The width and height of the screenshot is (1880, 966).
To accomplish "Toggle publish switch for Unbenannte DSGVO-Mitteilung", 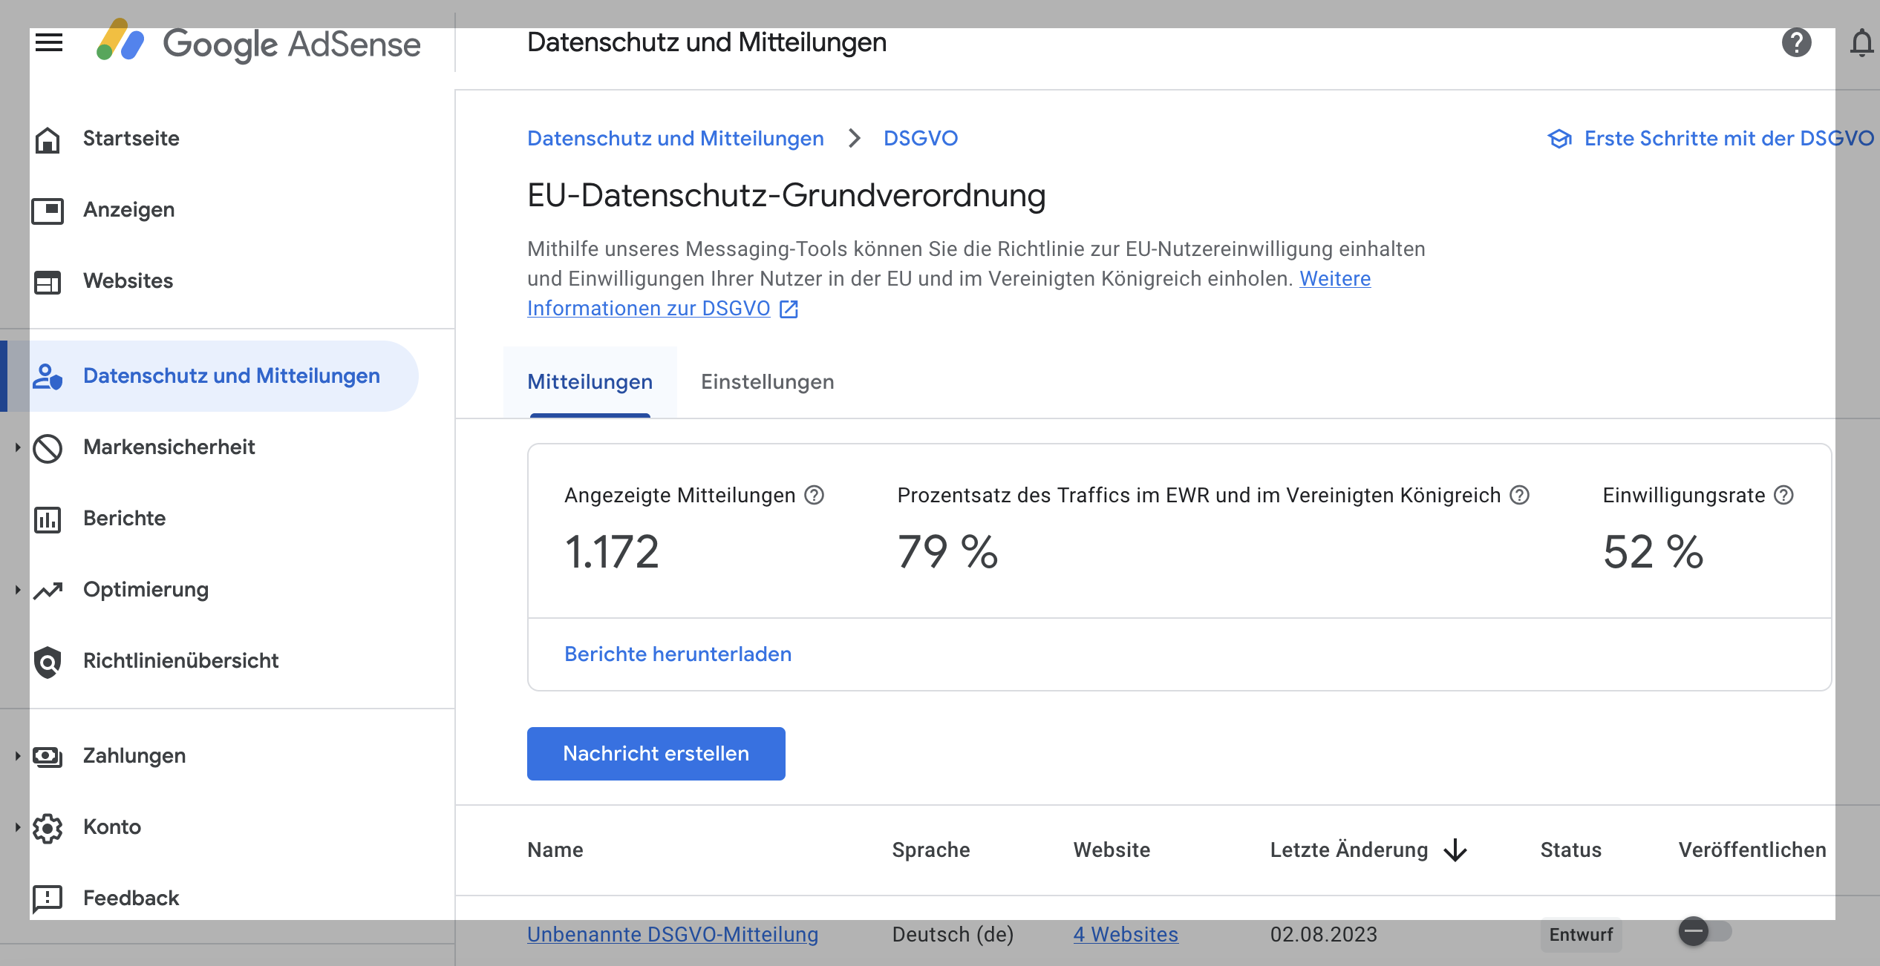I will tap(1705, 931).
